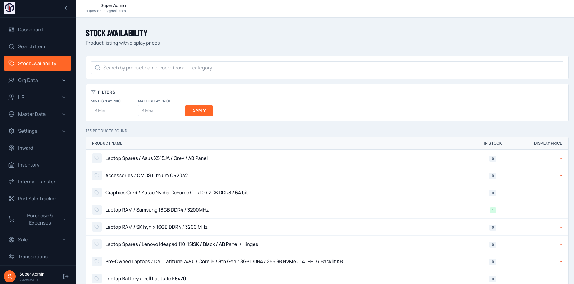Open Part Sale Tracker

point(37,199)
